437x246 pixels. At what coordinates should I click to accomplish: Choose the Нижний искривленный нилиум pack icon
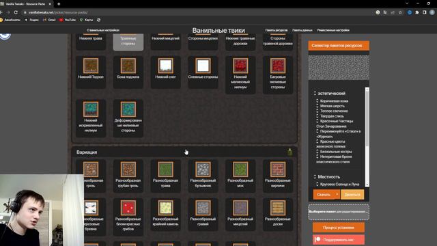tap(91, 109)
